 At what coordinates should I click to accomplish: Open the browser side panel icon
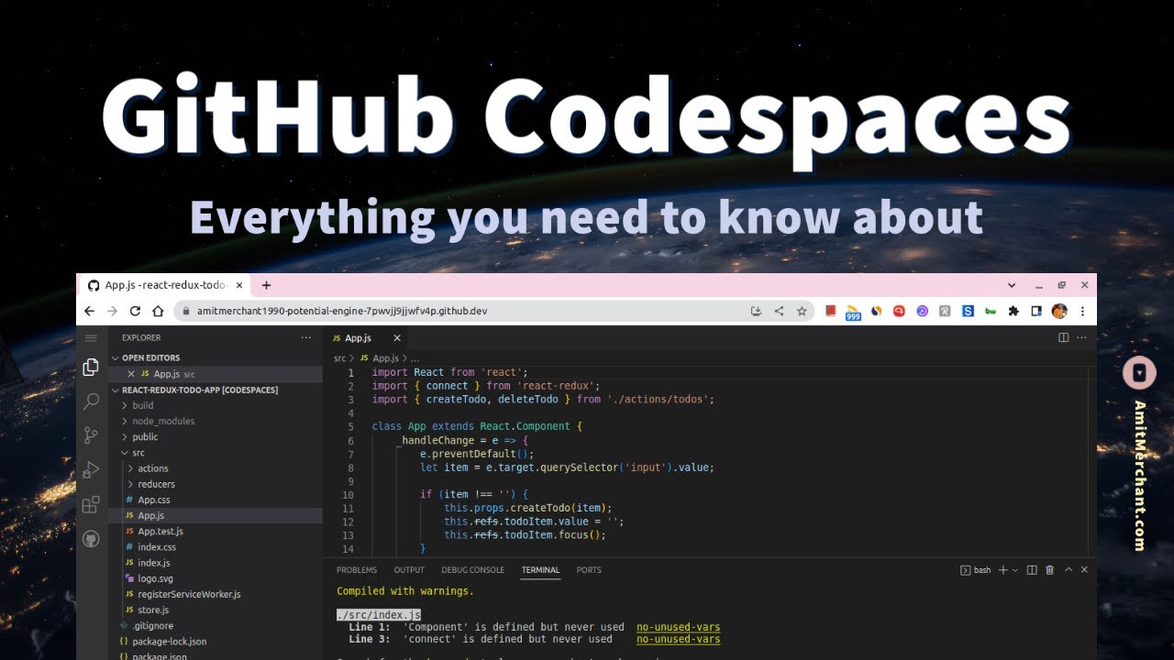(1036, 311)
